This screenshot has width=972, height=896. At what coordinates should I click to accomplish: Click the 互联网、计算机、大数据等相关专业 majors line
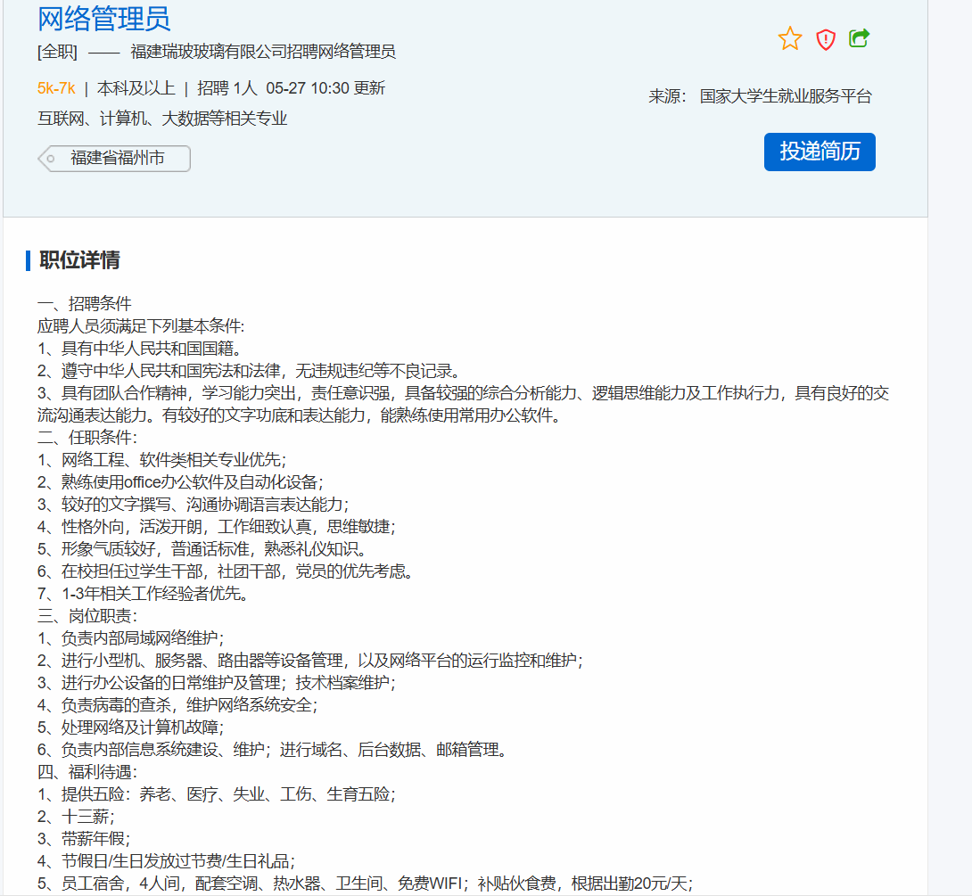click(162, 119)
